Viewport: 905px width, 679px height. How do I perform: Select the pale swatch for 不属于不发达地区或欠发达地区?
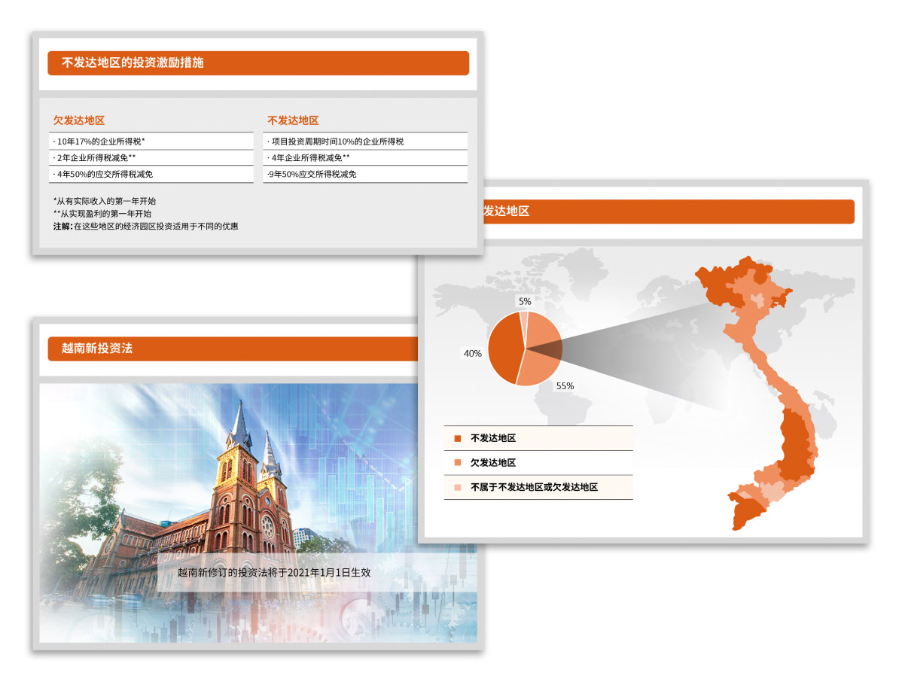coord(457,488)
